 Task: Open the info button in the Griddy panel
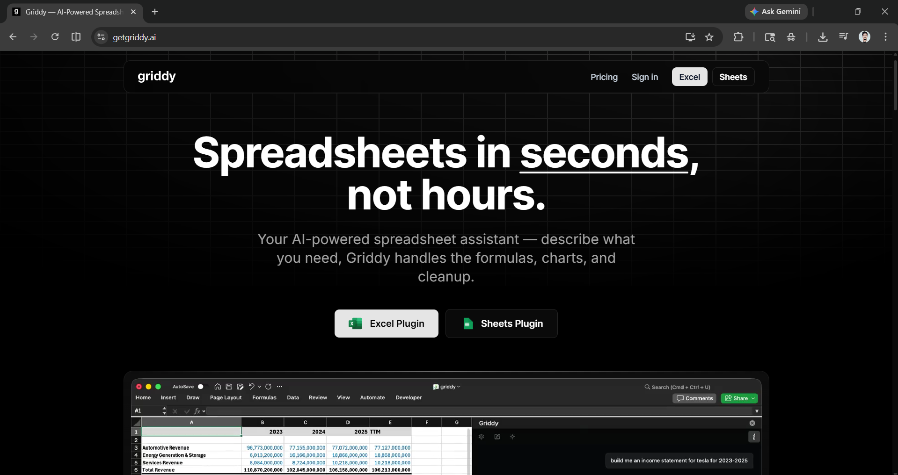[x=754, y=437]
